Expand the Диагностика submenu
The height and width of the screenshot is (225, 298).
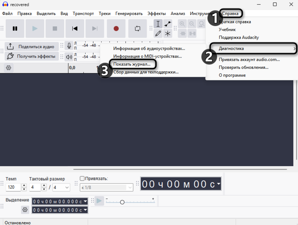pos(251,48)
